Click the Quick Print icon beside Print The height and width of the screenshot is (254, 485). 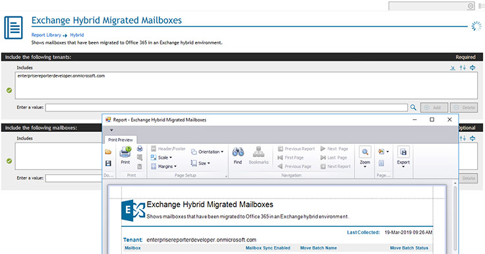coord(140,148)
